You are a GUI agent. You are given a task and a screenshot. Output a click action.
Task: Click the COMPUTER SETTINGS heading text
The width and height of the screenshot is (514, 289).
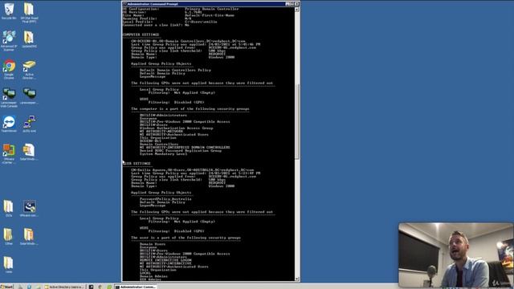[141, 35]
